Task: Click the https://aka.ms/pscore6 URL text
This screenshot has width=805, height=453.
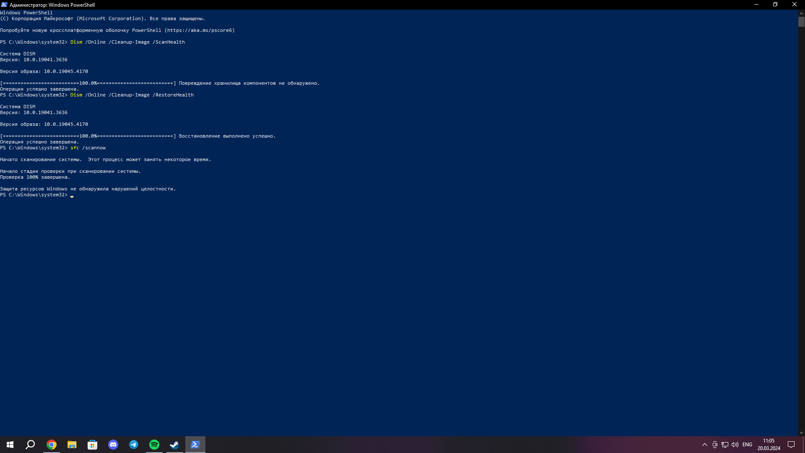Action: (200, 30)
